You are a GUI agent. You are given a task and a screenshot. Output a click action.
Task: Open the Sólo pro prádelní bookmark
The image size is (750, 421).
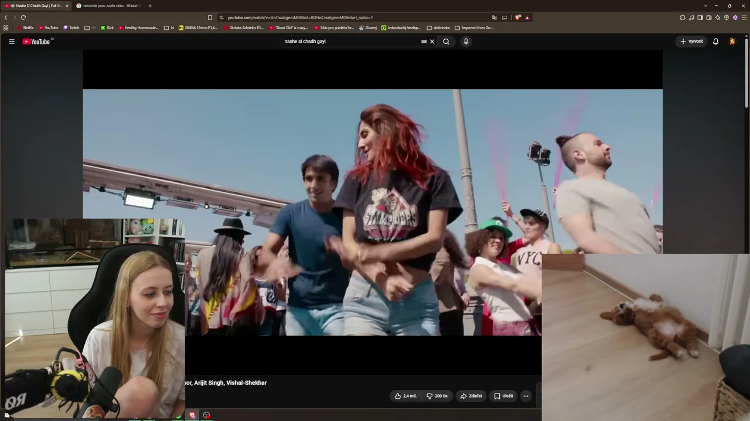(334, 27)
